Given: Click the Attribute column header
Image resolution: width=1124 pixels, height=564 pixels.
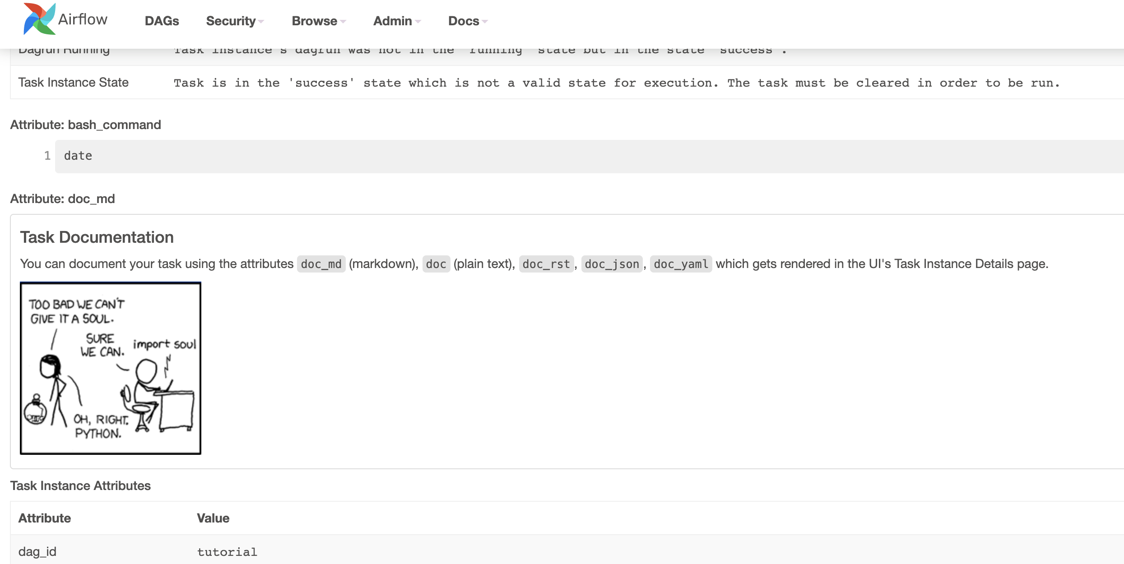Looking at the screenshot, I should (45, 518).
